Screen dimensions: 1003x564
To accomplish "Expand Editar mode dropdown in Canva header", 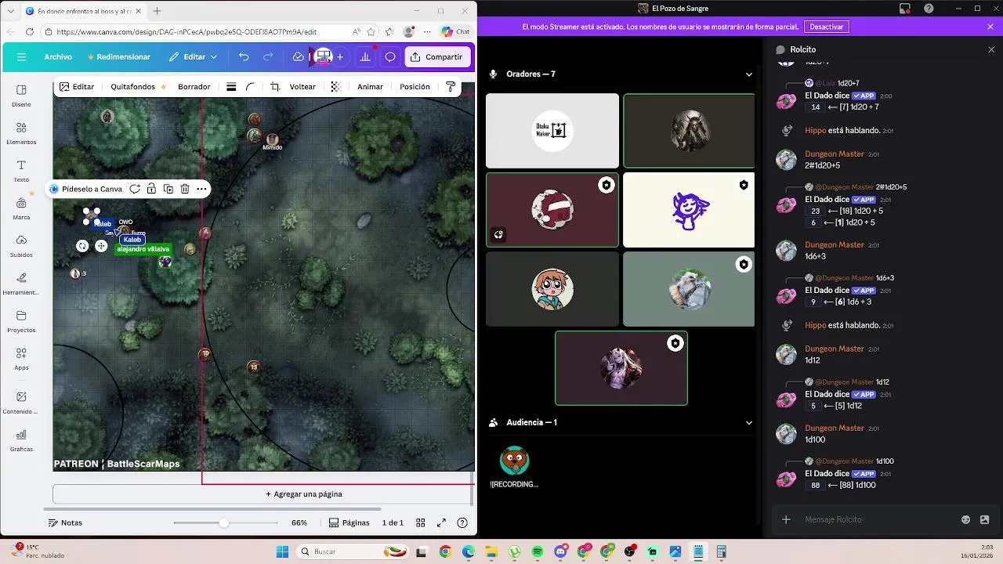I will (193, 57).
